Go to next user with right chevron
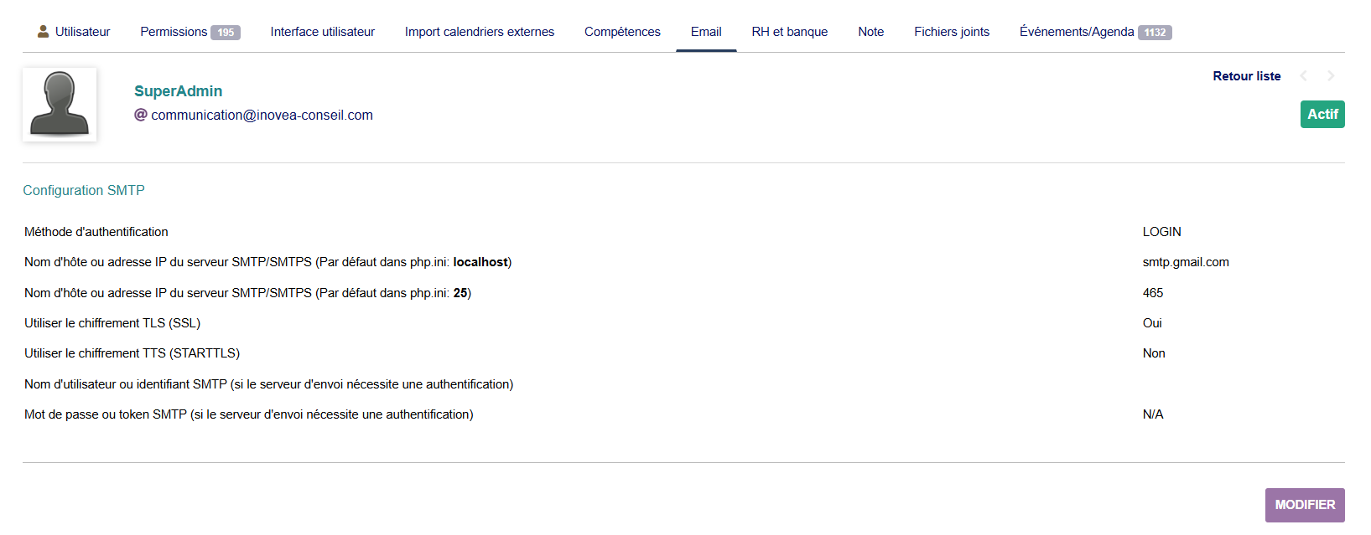The width and height of the screenshot is (1371, 535). (x=1331, y=76)
